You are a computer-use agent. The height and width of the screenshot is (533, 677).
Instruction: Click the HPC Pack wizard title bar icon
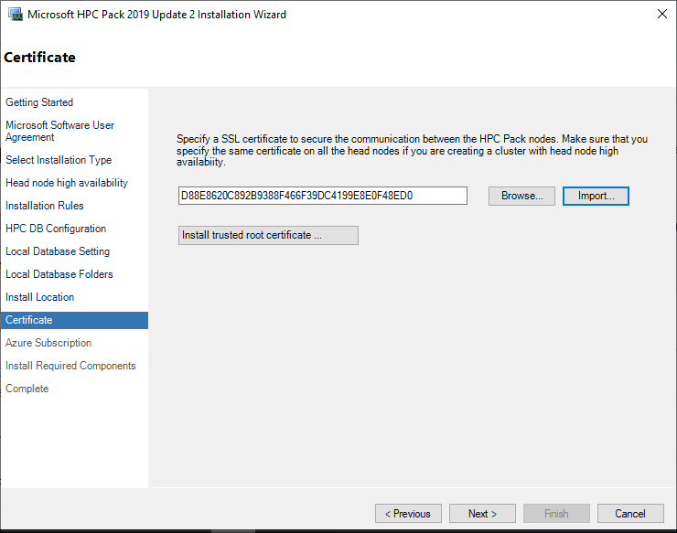tap(16, 15)
